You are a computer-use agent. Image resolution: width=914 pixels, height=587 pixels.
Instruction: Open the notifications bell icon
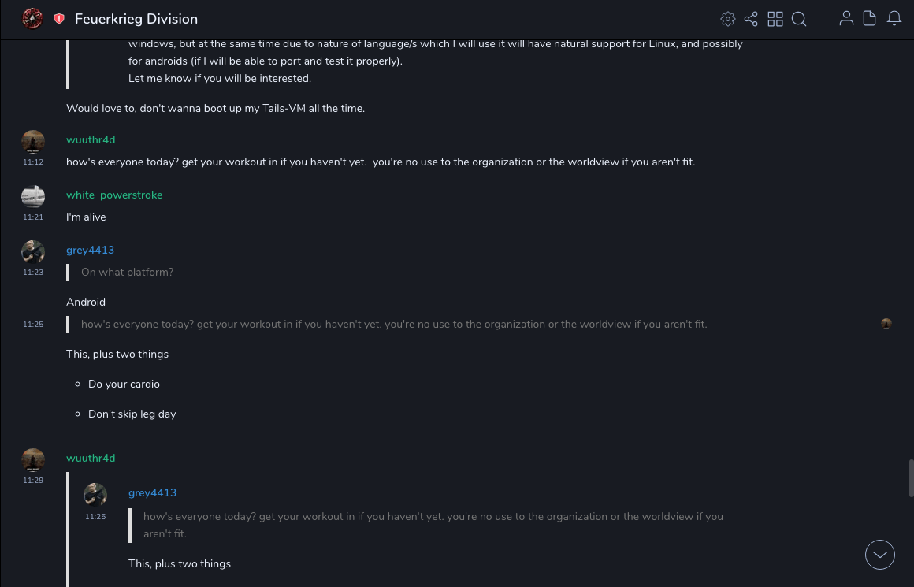coord(894,19)
